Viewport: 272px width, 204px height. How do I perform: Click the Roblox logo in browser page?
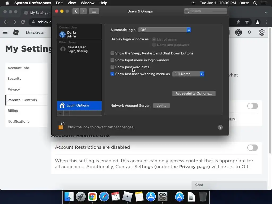pos(16,32)
